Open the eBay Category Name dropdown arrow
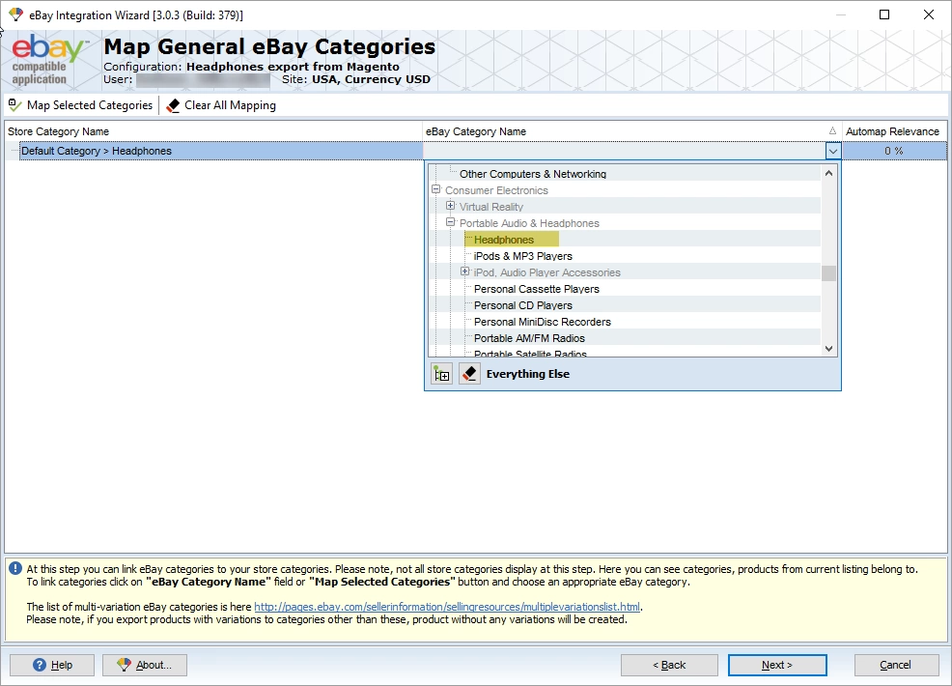This screenshot has height=686, width=952. tap(833, 151)
